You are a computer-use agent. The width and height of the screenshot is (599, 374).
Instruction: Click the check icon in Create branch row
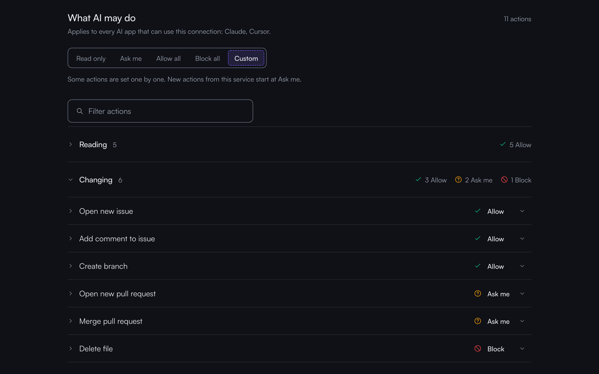click(478, 266)
